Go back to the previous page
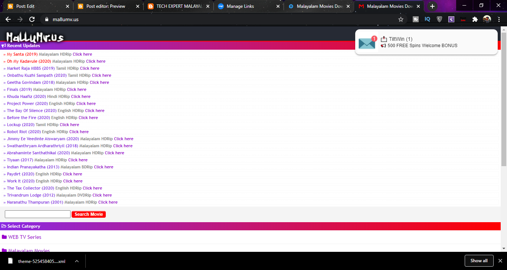 8,19
